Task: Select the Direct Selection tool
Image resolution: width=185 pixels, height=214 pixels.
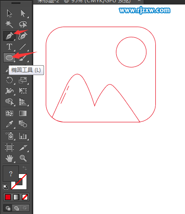Action: [x=23, y=13]
